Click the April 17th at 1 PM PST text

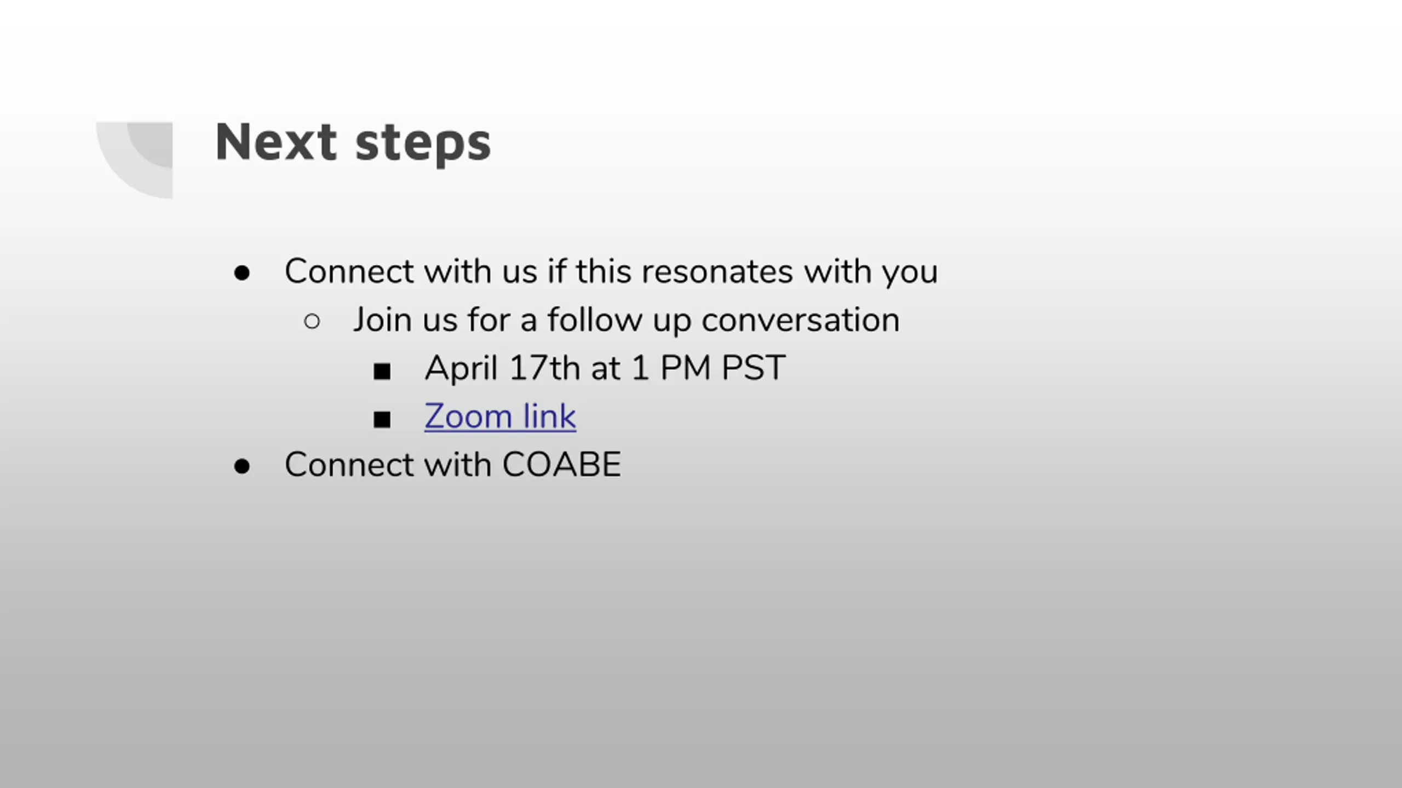point(605,368)
